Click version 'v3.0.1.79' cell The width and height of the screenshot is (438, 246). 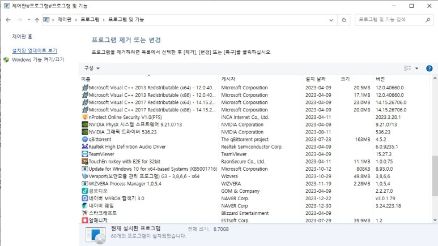point(385,198)
